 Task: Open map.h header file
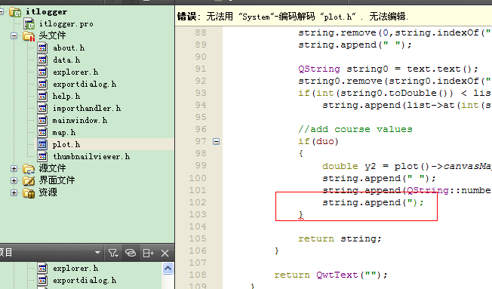click(x=64, y=133)
